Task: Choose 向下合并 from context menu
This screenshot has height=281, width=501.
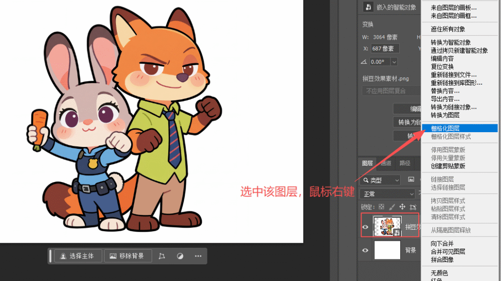Action: click(442, 244)
